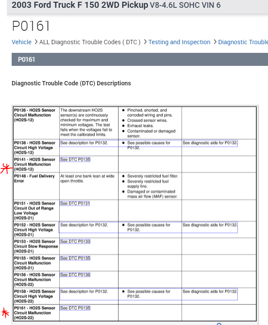Select the P0155 - HO2S Sensor Circuit Malfunction cell

coord(36,263)
